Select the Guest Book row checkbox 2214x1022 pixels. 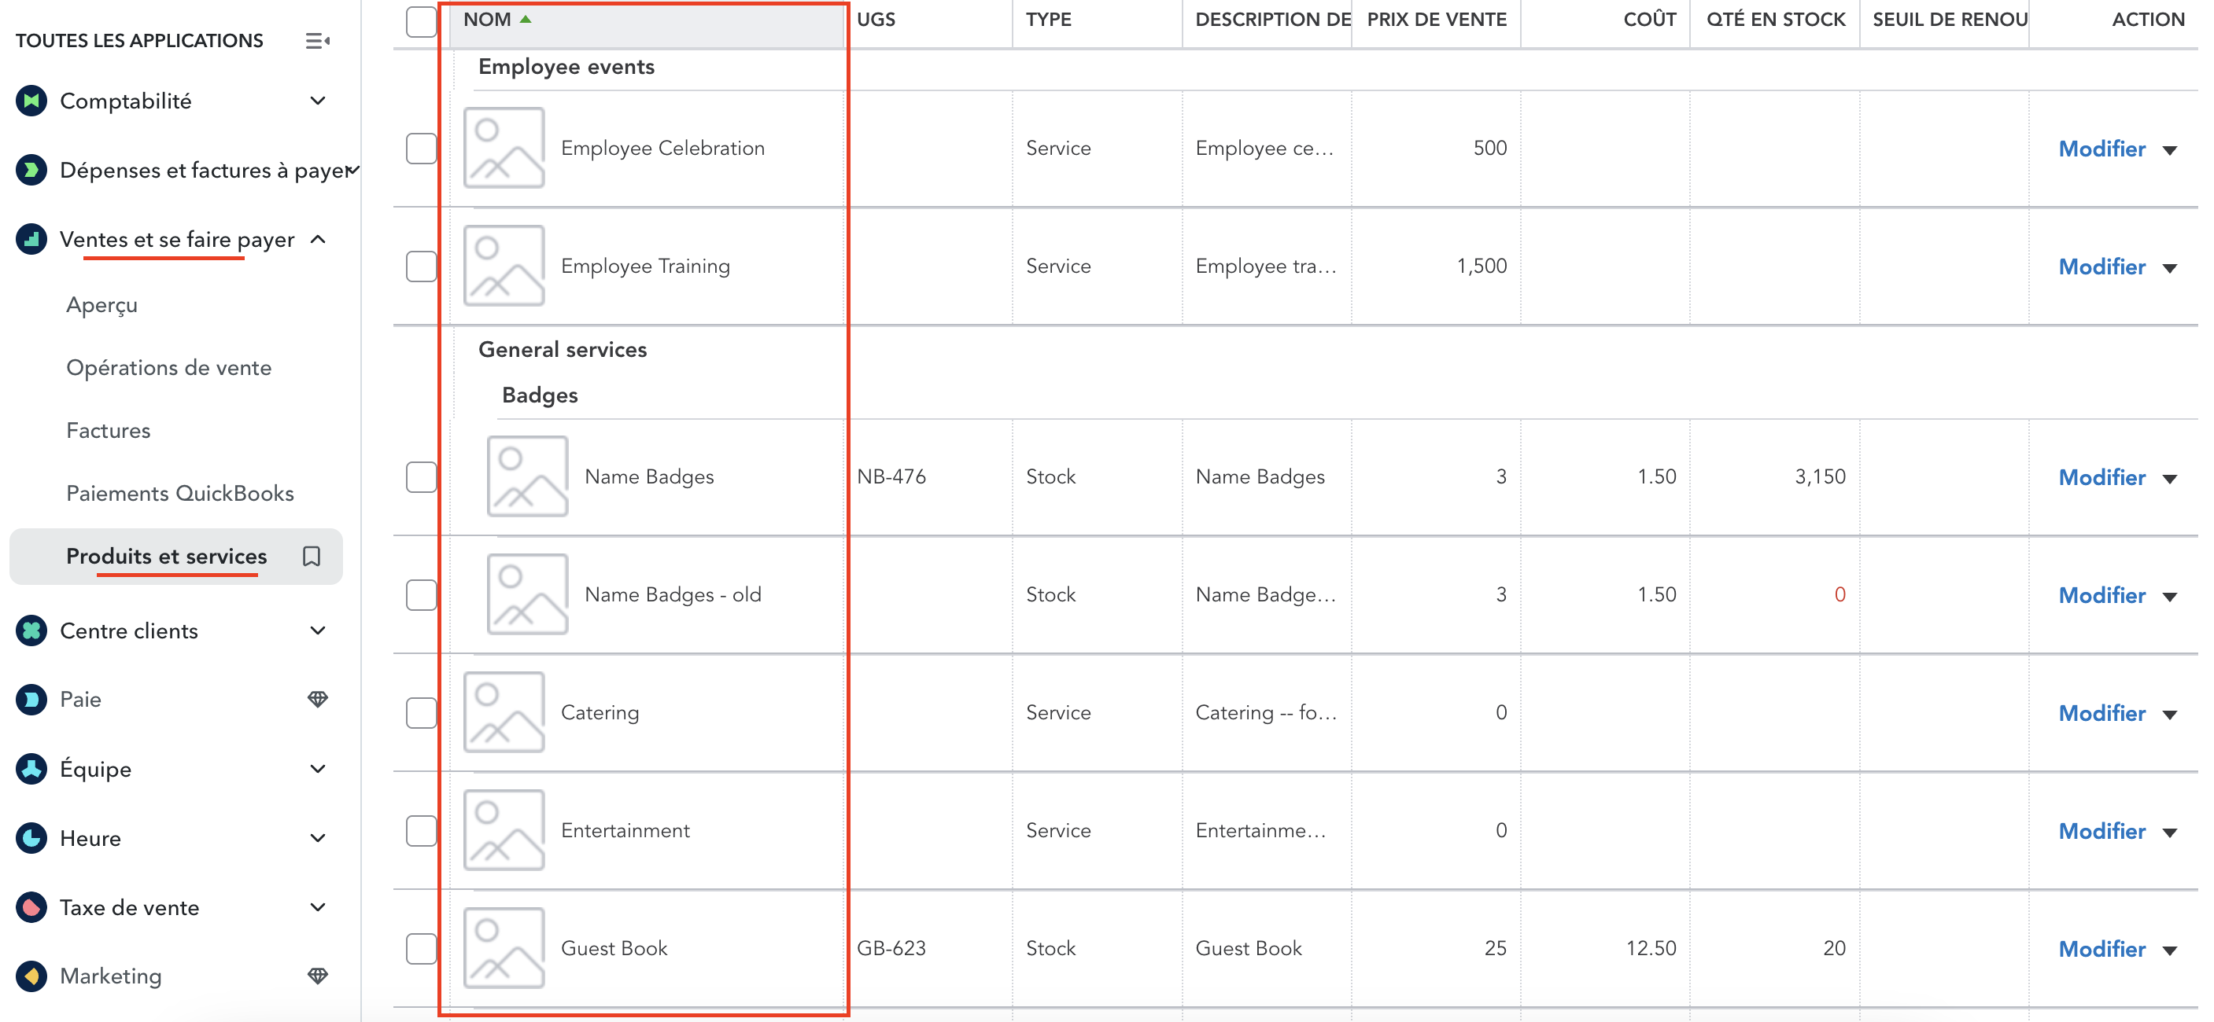(x=421, y=948)
